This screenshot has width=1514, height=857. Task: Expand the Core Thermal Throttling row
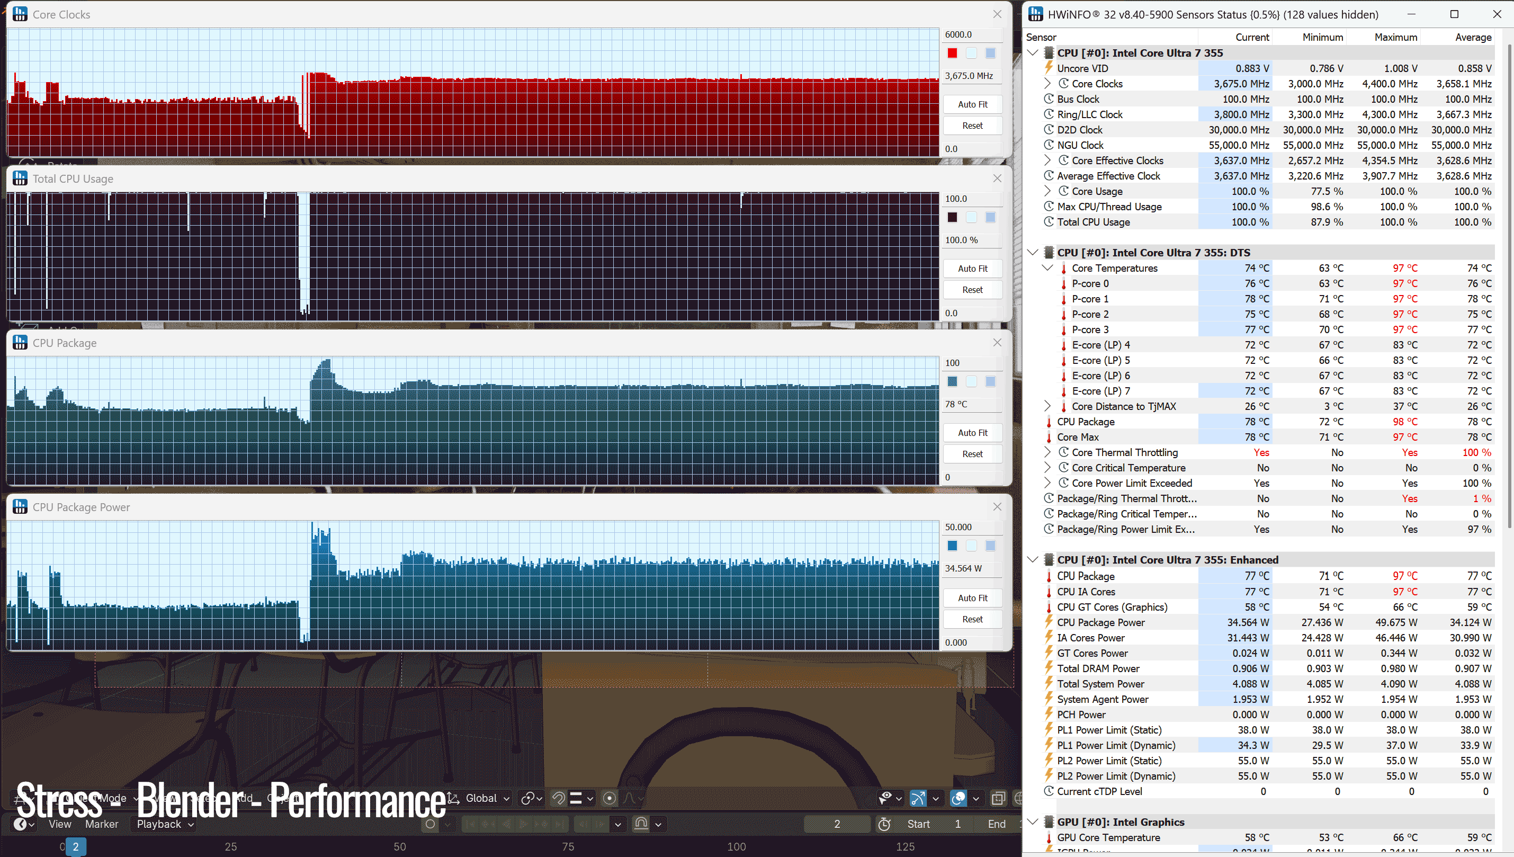click(x=1047, y=452)
